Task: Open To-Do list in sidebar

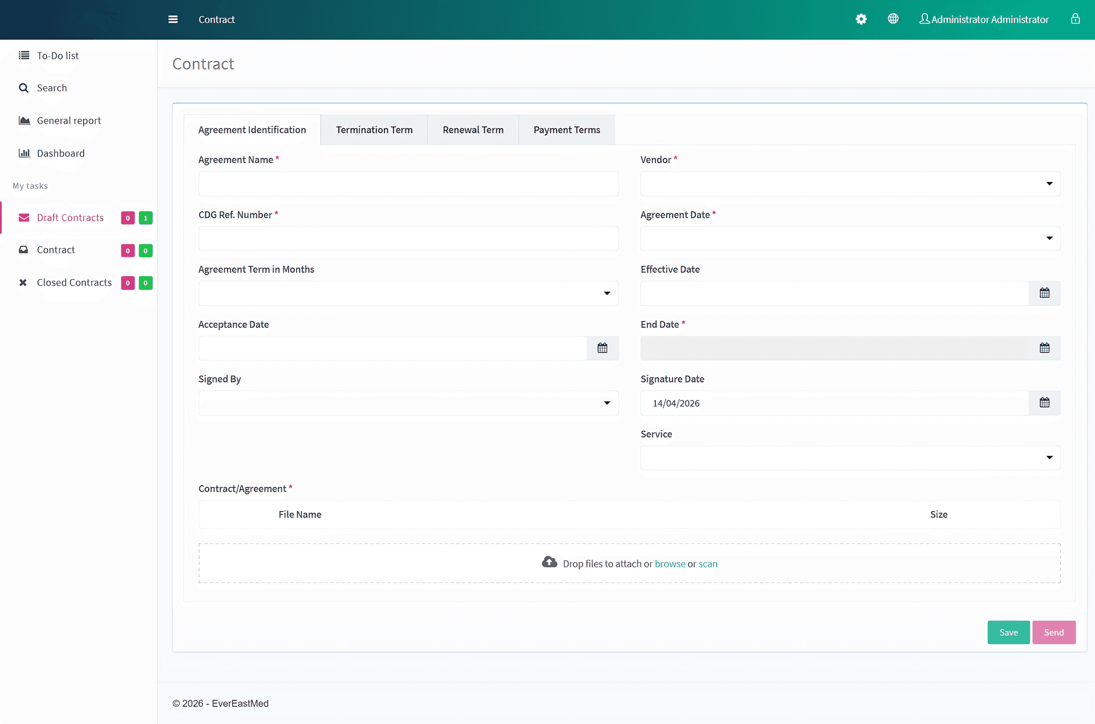Action: click(x=58, y=55)
